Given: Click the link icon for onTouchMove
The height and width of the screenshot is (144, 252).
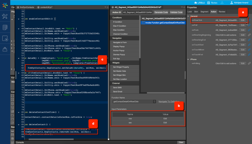Looking at the screenshot, I should (249, 50).
